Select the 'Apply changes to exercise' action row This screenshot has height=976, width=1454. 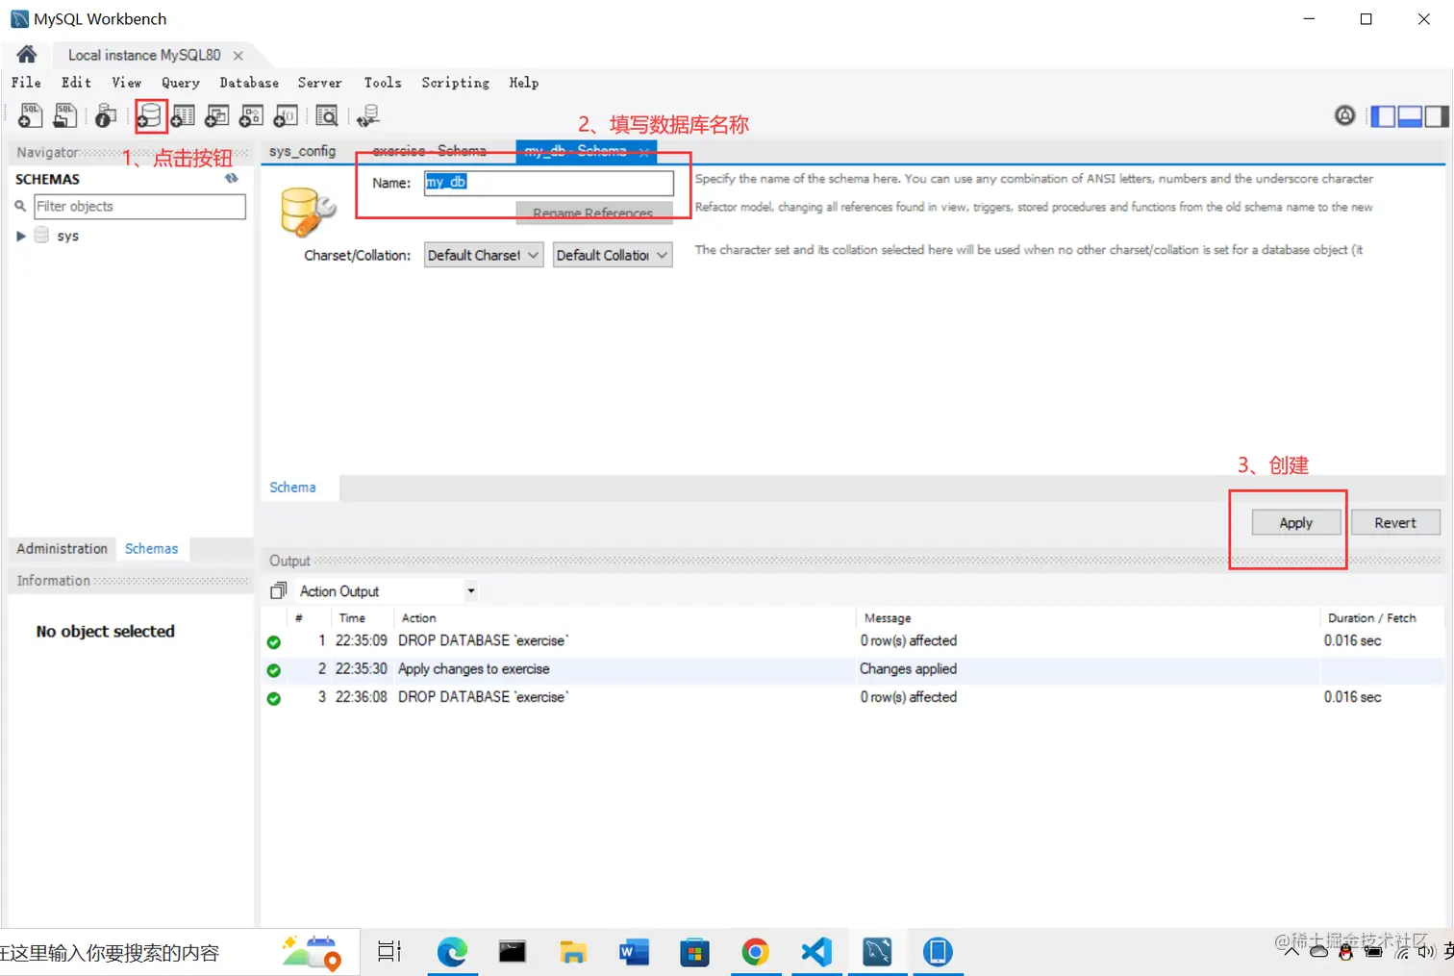coord(852,669)
